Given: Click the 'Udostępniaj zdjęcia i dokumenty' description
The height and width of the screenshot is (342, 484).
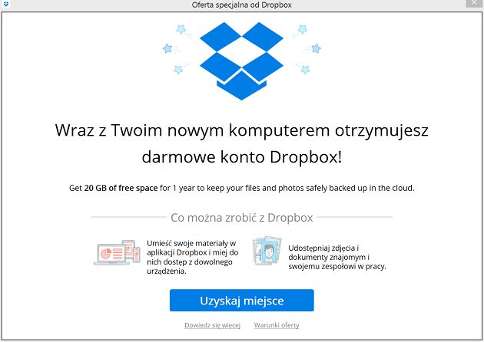Looking at the screenshot, I should click(x=337, y=258).
